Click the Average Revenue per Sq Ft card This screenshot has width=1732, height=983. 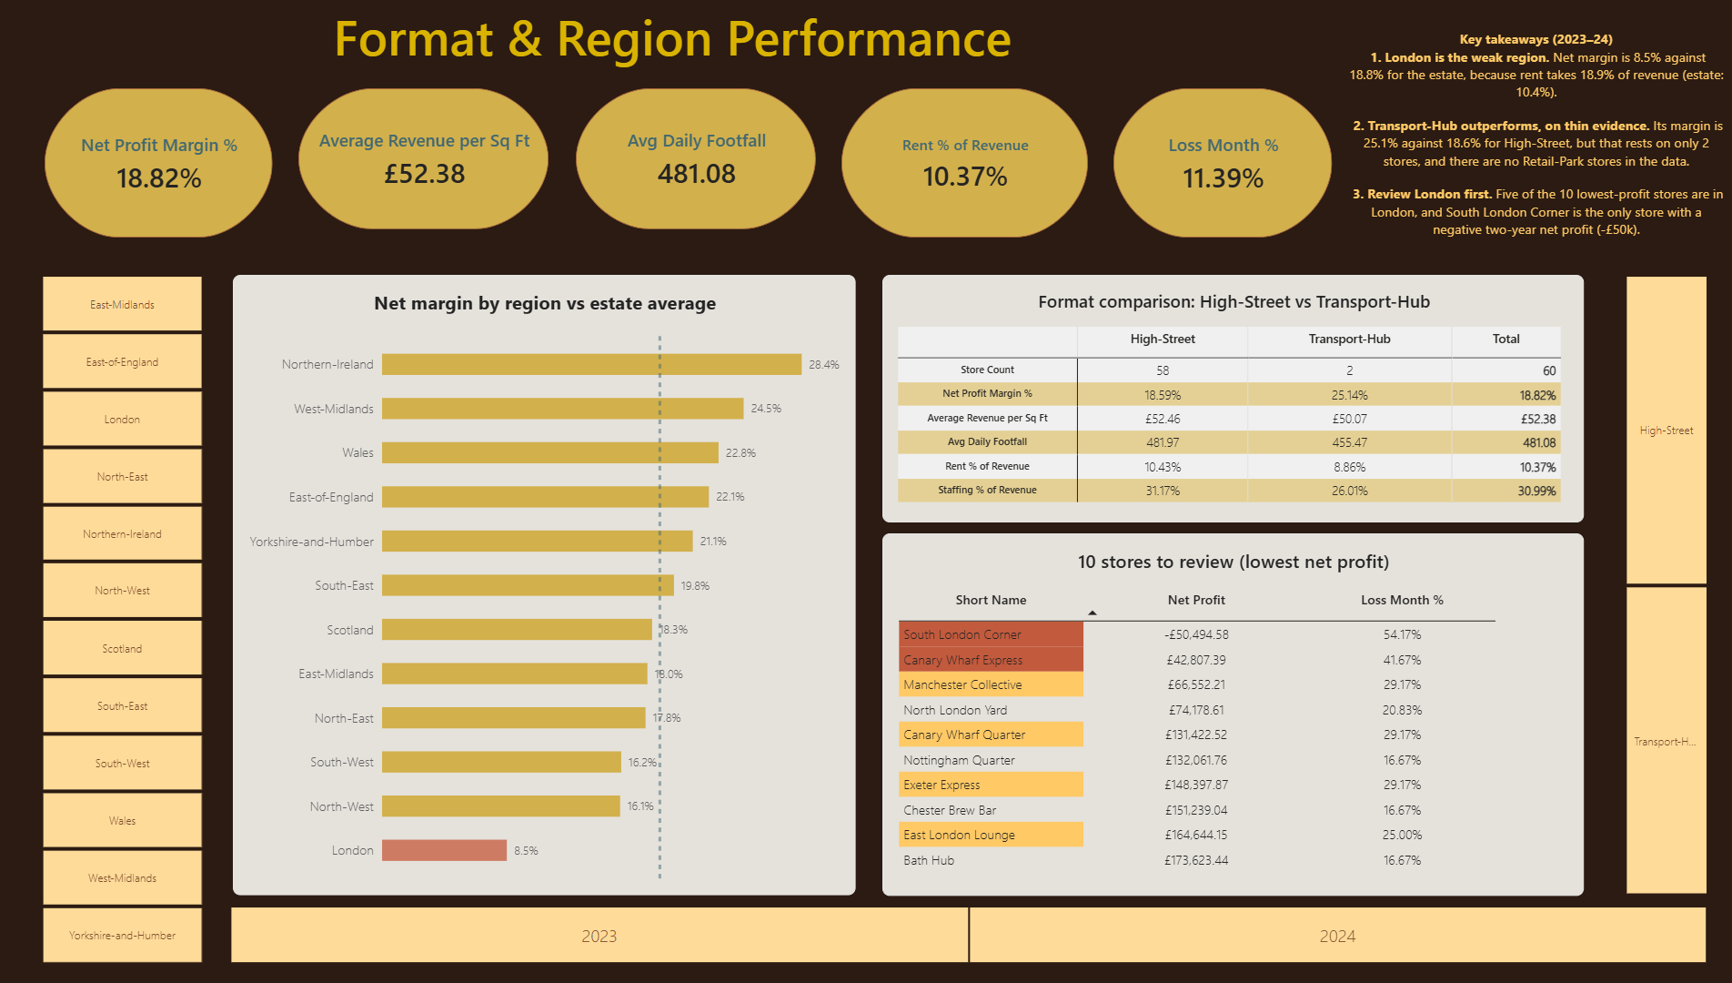[x=424, y=158]
